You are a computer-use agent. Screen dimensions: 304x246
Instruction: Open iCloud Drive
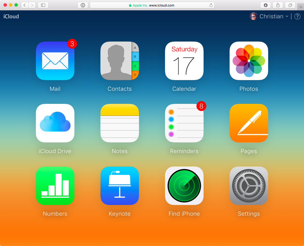[x=55, y=123]
